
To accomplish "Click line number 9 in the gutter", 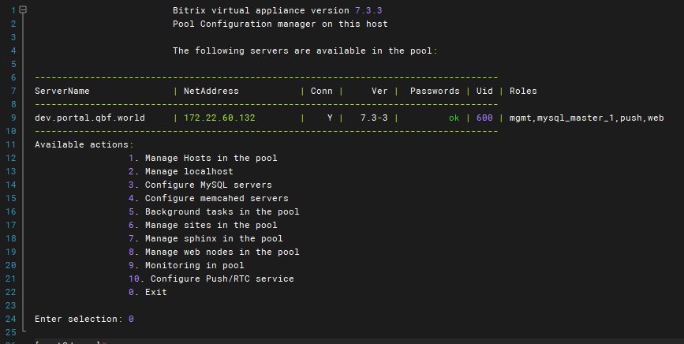I will (x=13, y=118).
